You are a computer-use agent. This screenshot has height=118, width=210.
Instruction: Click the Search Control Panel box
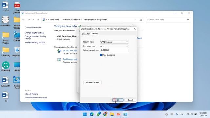pos(168,20)
